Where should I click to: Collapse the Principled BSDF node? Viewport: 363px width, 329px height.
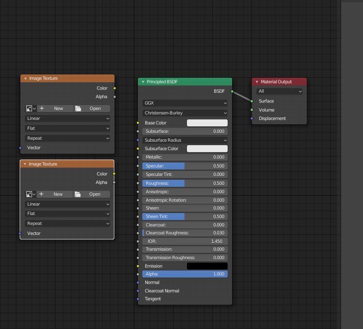143,82
